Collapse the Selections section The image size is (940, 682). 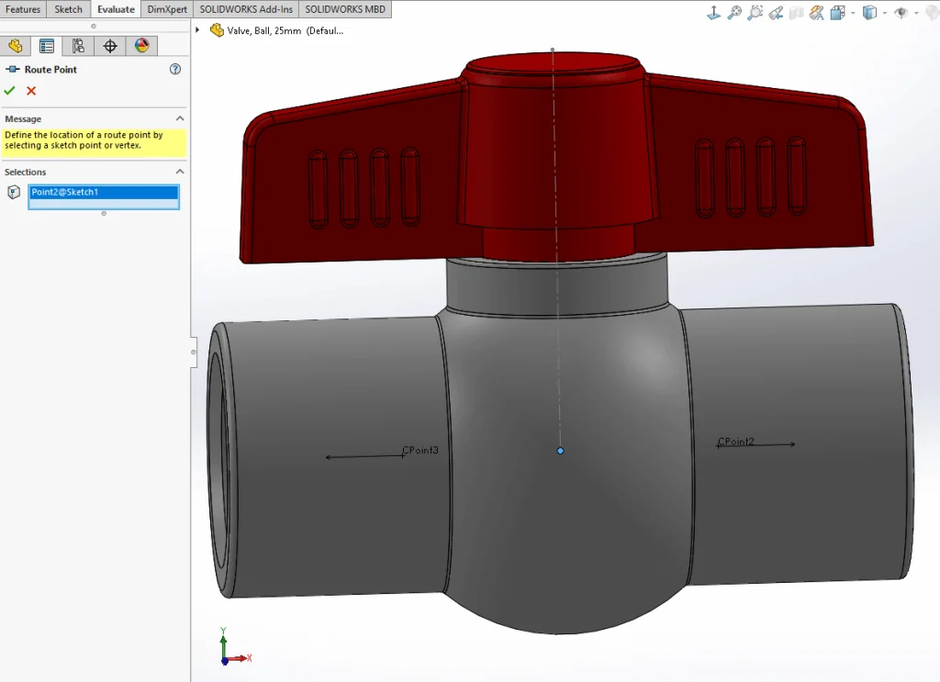[x=180, y=172]
